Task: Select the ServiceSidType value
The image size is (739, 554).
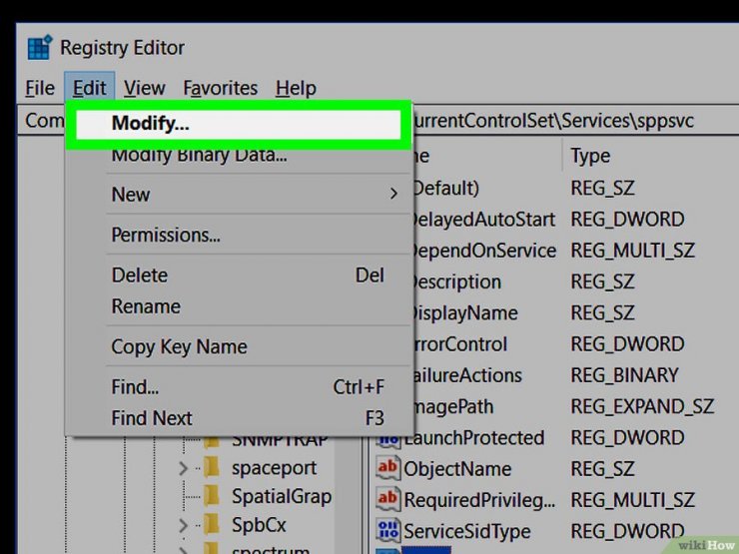Action: pyautogui.click(x=466, y=531)
